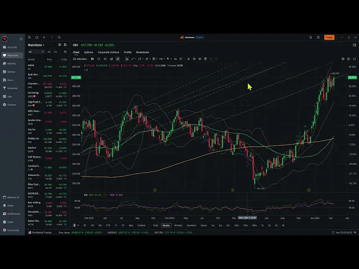
Task: Select the Quarterly interval
Action: point(191,225)
